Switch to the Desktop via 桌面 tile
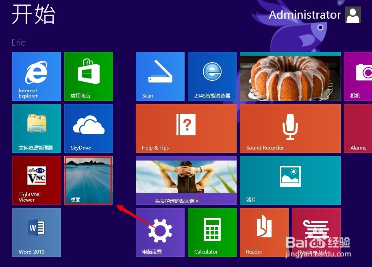 (x=88, y=180)
